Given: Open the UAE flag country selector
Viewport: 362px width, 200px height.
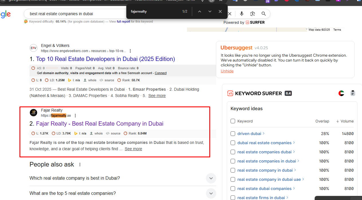Looking at the screenshot, I should click(341, 93).
